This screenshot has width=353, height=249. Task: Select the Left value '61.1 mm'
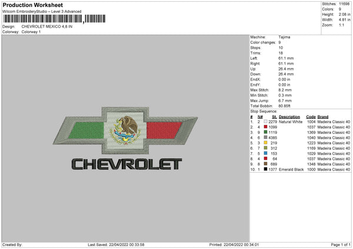286,58
